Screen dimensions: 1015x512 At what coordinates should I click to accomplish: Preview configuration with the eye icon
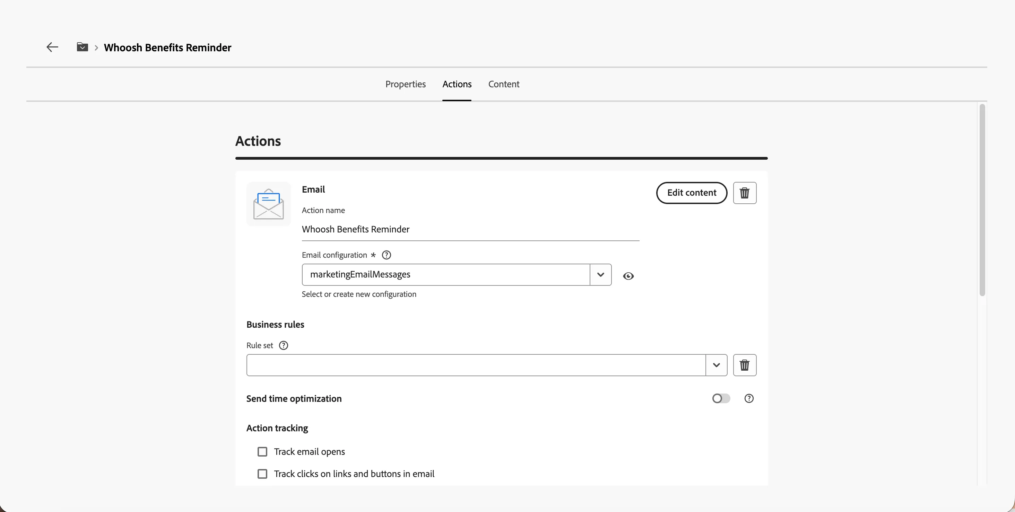click(628, 276)
